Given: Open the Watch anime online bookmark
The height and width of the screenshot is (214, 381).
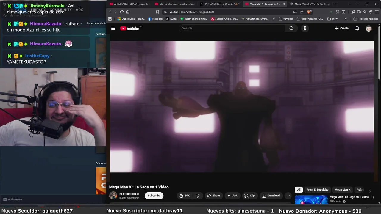Looking at the screenshot, I should coord(194,19).
